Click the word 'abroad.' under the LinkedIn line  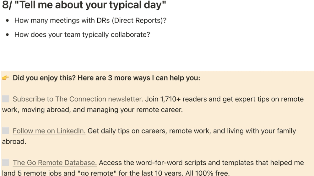(14, 142)
